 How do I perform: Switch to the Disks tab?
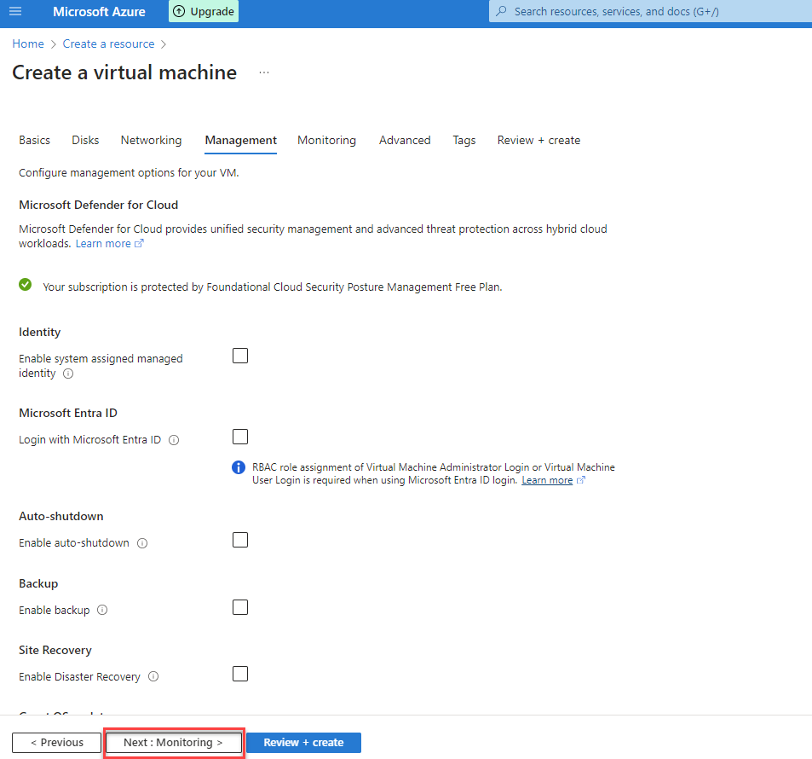(x=84, y=140)
